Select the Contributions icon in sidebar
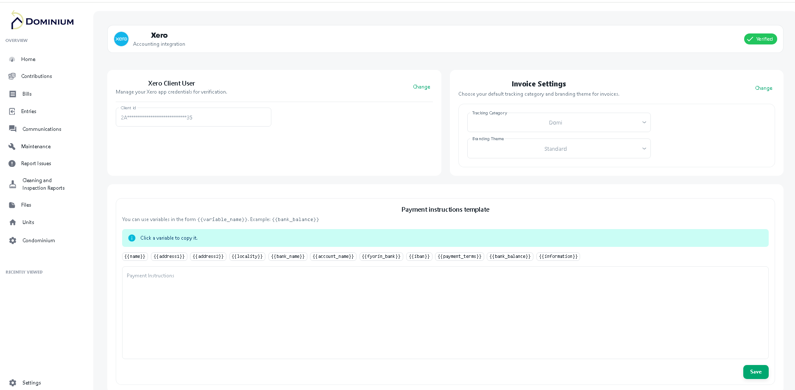 (12, 76)
